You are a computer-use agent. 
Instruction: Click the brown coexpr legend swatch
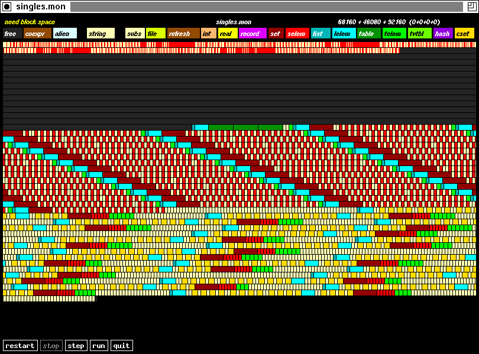coord(37,34)
